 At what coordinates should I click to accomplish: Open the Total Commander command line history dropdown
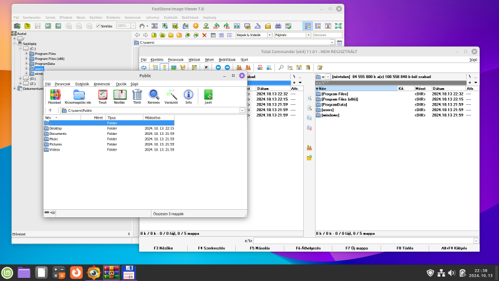pos(476,241)
